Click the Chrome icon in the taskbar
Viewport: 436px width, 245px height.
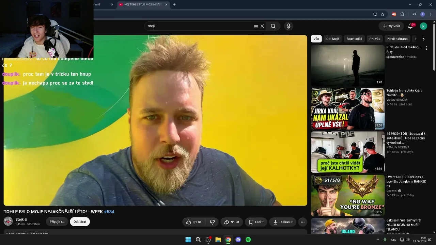click(x=228, y=240)
